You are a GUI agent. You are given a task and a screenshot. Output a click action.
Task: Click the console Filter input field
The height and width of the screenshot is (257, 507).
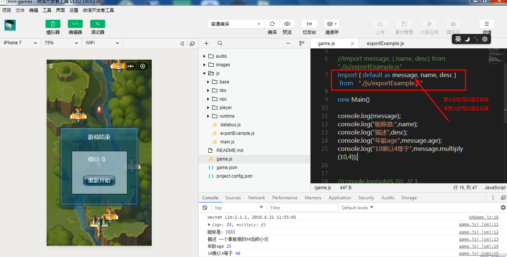point(304,207)
